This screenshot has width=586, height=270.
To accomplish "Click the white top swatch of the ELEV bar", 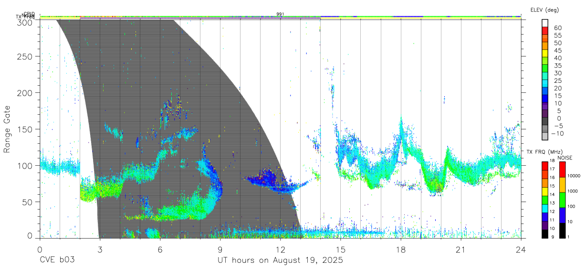I will pos(545,24).
